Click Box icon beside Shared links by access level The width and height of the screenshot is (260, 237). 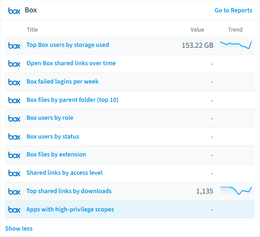pos(14,173)
